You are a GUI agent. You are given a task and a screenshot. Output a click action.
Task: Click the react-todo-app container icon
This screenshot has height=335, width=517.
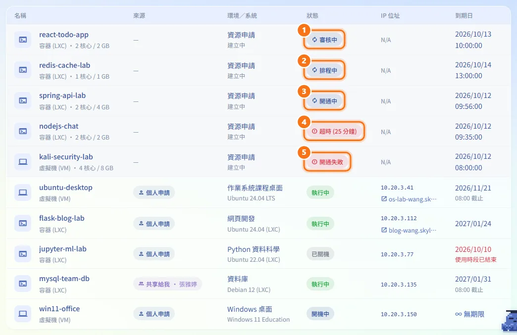click(23, 40)
